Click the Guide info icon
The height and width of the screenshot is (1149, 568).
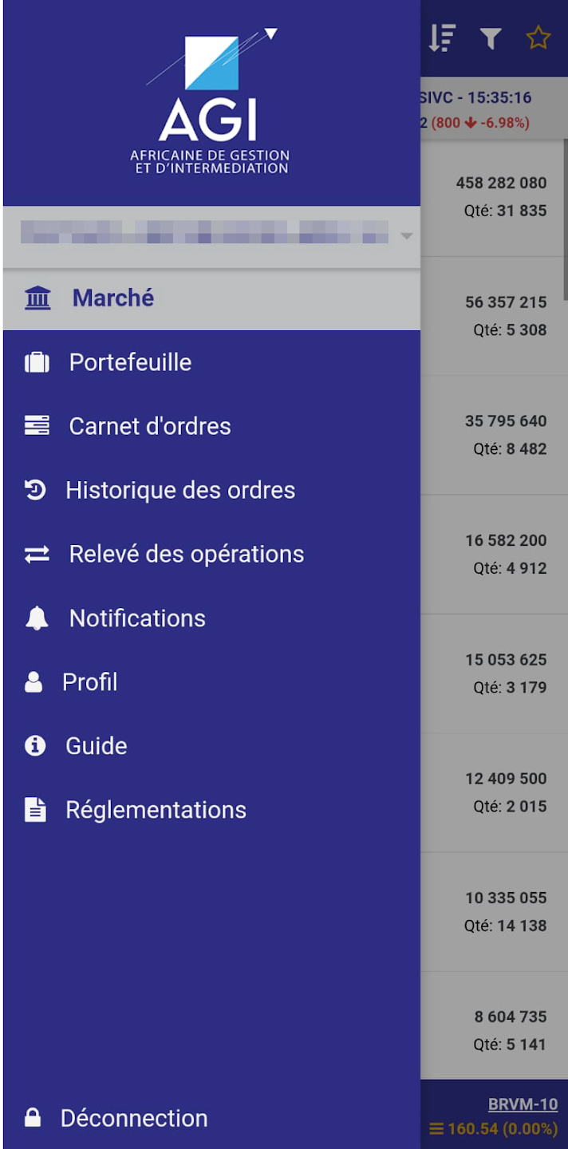pos(35,746)
